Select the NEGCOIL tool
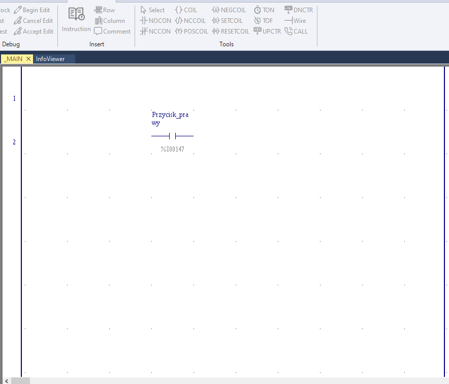Screen dimensions: 449x384 tap(229, 10)
